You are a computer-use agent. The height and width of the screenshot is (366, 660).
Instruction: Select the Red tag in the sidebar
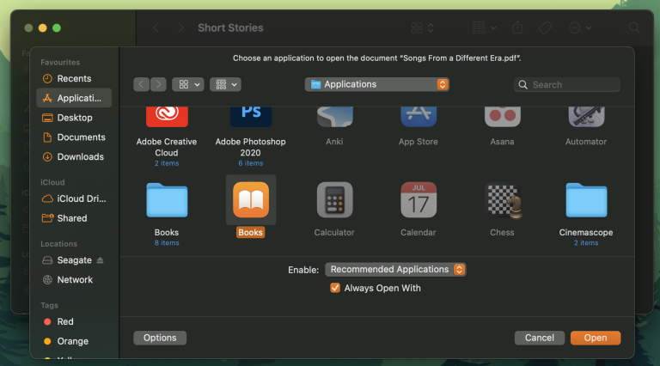point(65,321)
